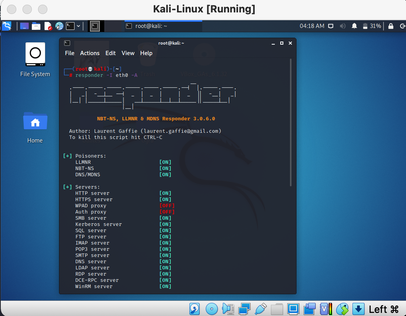The height and width of the screenshot is (316, 406).
Task: Click the macOS green zoom traffic light
Action: (x=43, y=9)
